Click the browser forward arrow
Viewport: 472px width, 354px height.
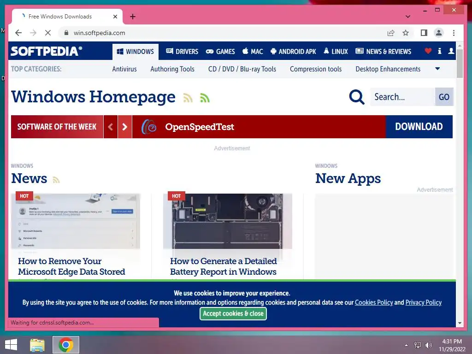tap(33, 33)
